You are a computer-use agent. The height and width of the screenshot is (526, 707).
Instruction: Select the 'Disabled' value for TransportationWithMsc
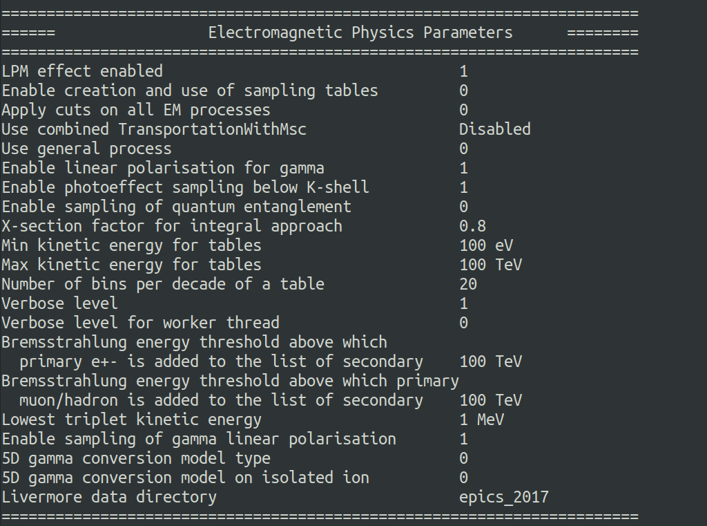(494, 129)
